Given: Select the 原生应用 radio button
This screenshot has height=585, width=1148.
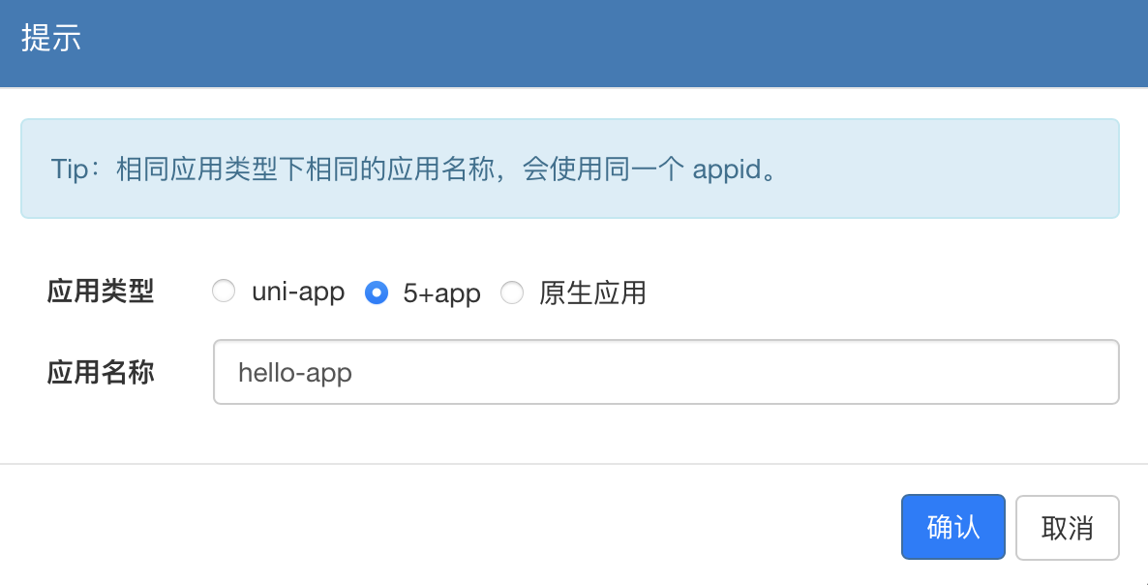Looking at the screenshot, I should pos(512,292).
